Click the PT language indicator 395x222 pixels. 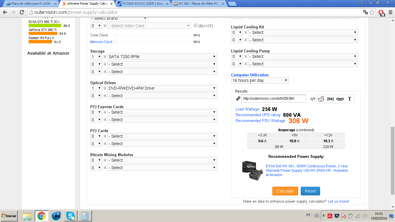coord(309,215)
